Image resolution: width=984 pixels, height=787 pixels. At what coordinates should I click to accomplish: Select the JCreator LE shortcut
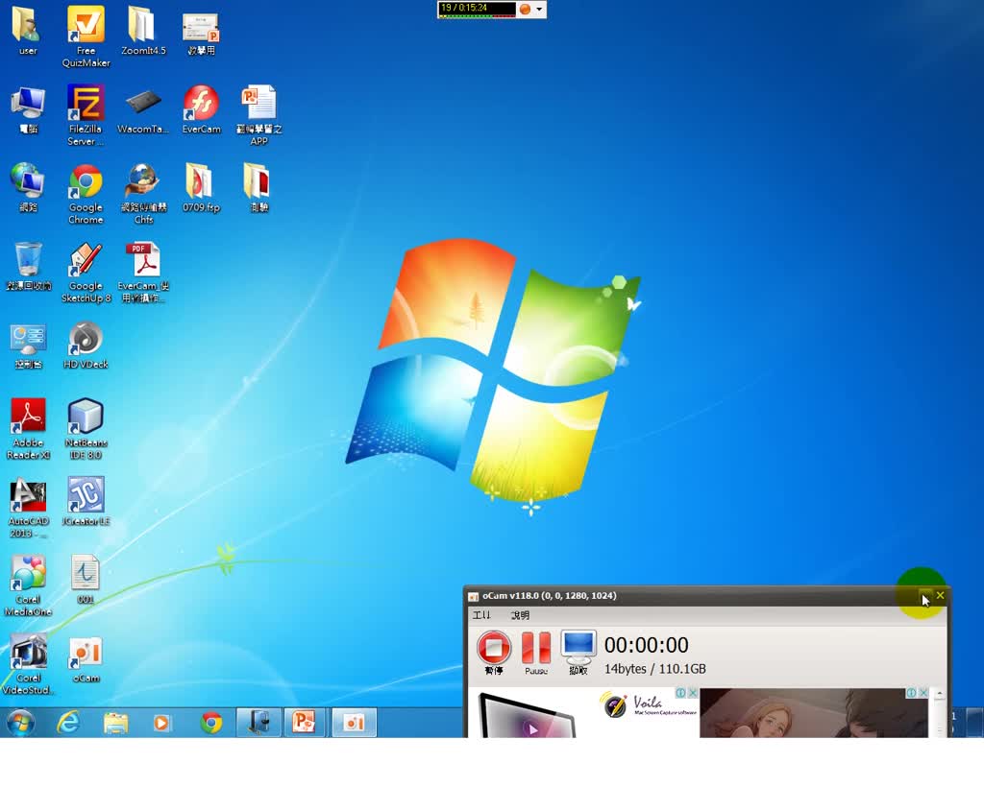pyautogui.click(x=86, y=501)
